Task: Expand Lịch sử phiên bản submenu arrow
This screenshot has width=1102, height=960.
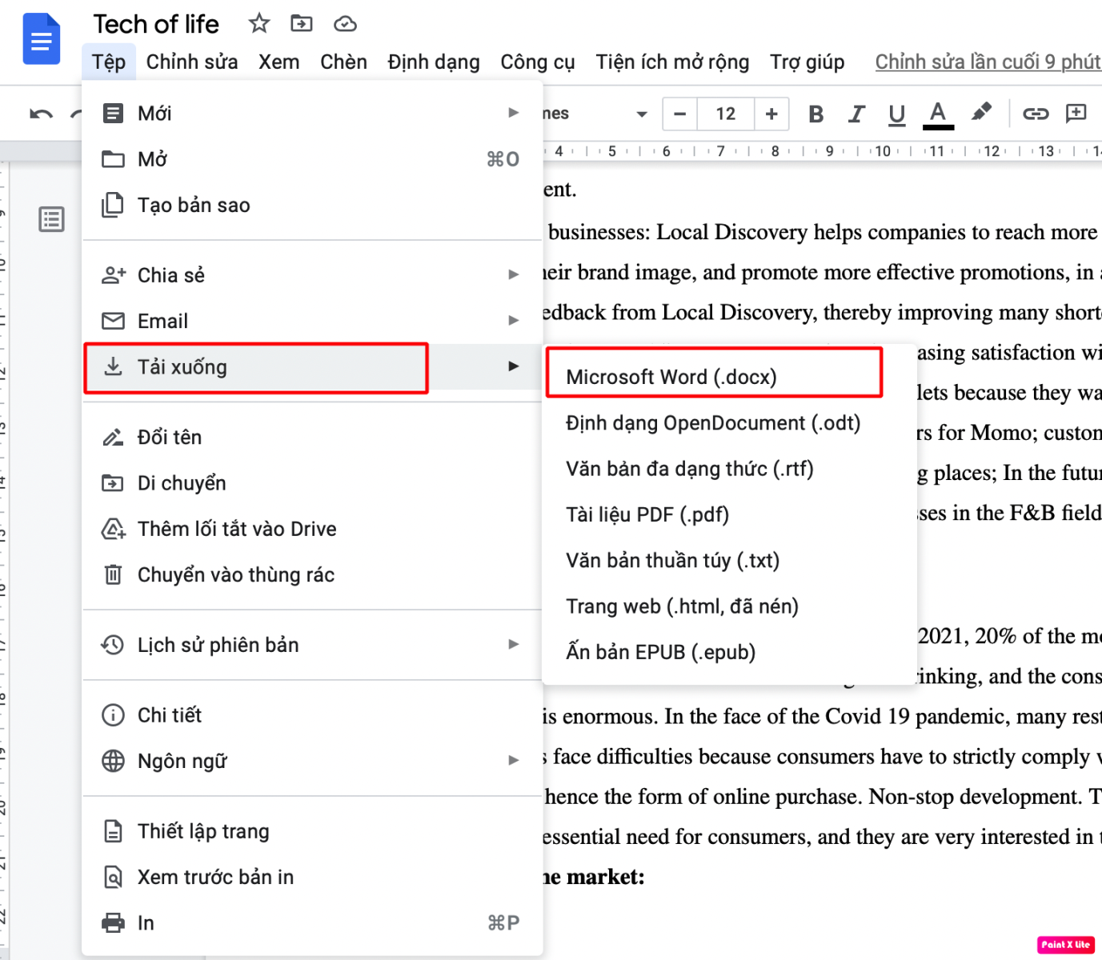Action: (x=514, y=644)
